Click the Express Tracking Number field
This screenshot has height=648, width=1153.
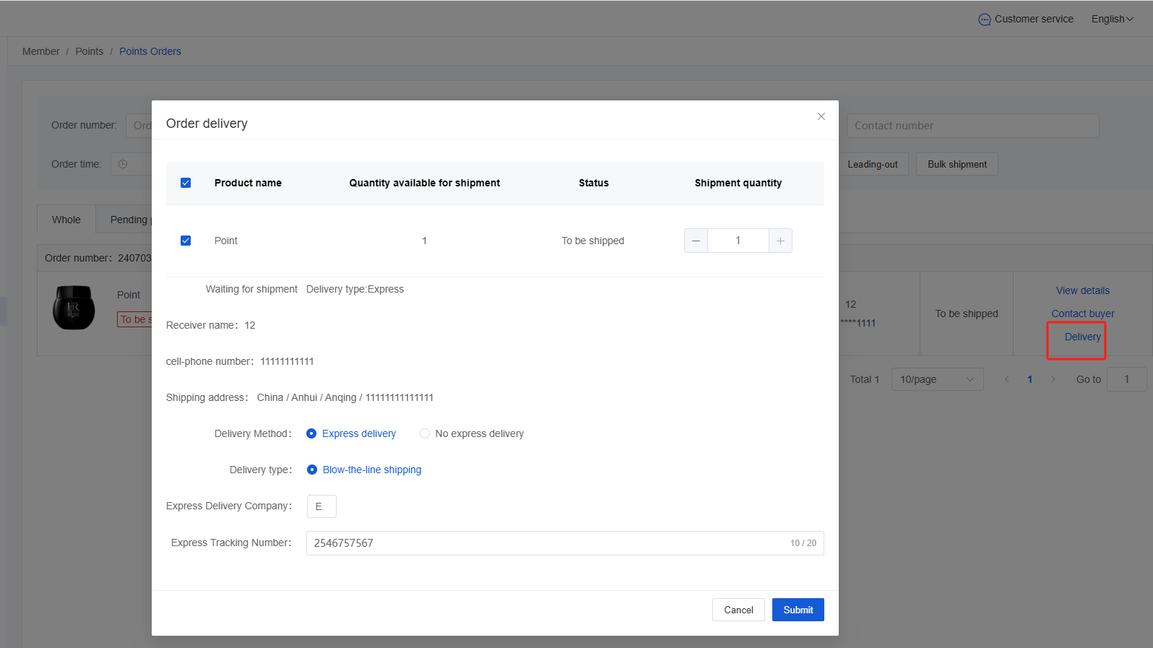[565, 543]
